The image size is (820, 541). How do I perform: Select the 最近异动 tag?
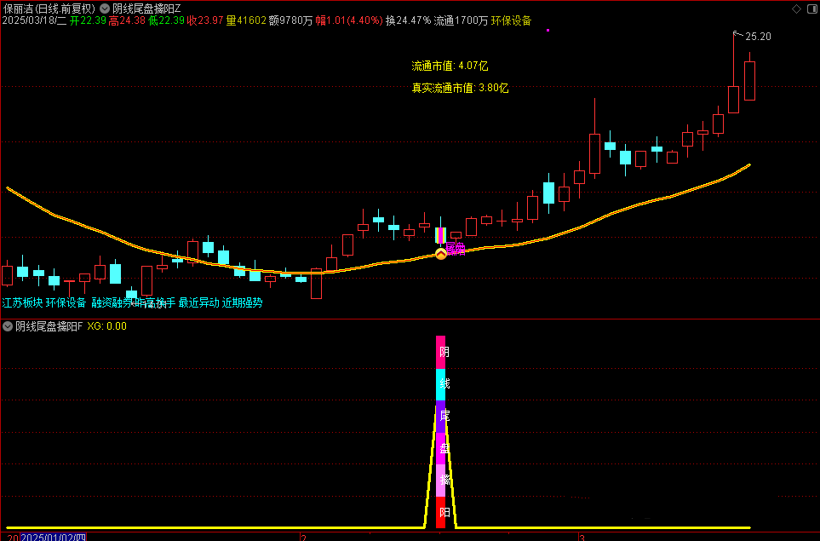198,302
